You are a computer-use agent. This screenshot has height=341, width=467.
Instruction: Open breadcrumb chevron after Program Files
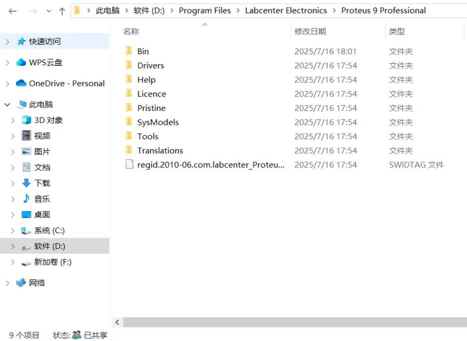[x=238, y=11]
